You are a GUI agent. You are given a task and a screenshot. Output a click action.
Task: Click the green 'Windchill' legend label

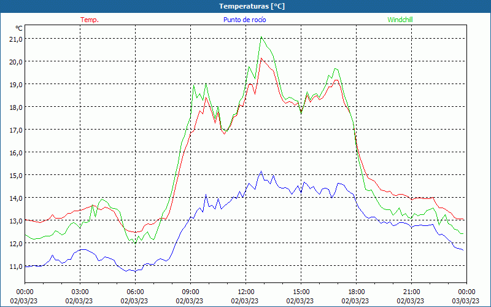[400, 20]
